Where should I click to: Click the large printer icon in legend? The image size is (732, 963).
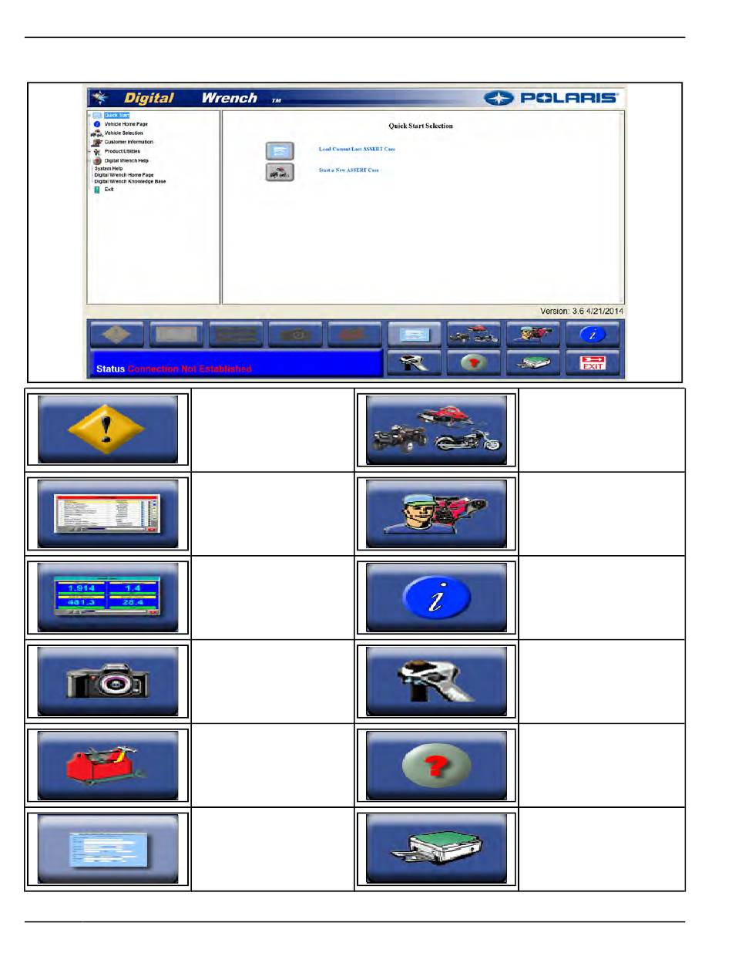[x=436, y=849]
